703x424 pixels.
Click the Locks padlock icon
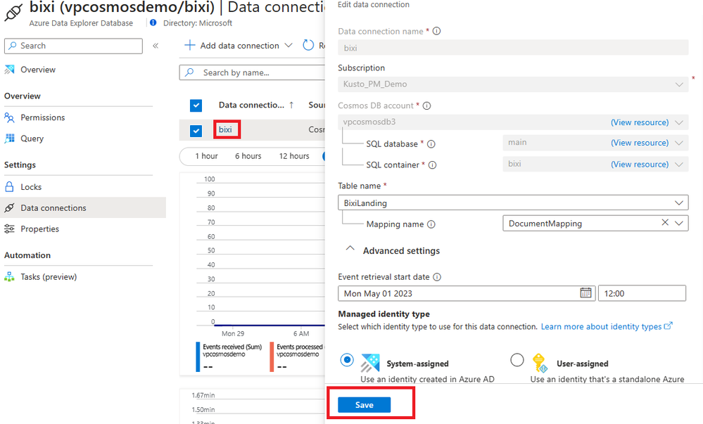[9, 187]
